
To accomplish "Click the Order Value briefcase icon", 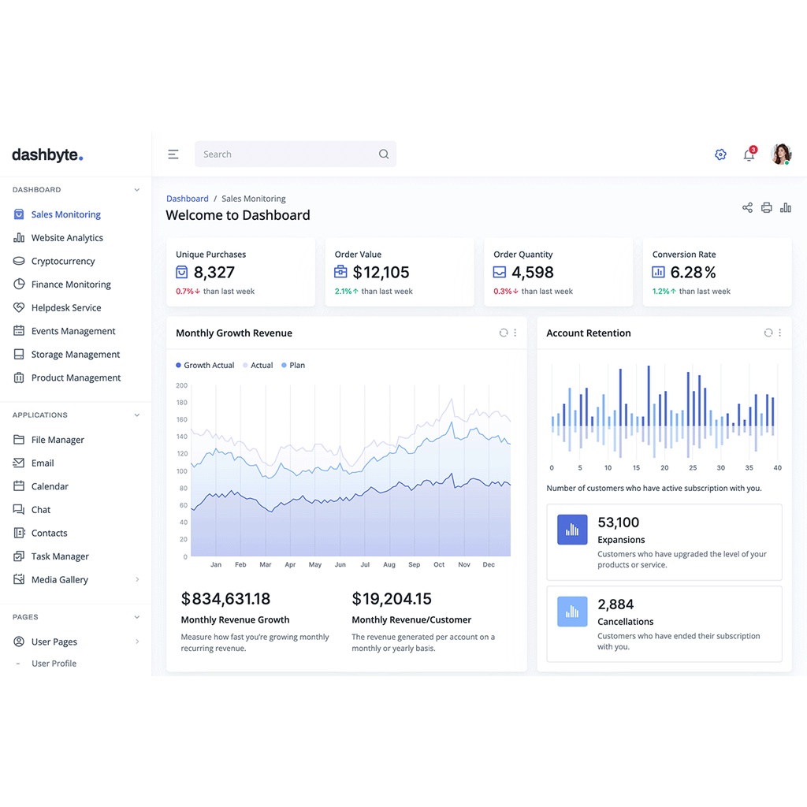I will click(x=340, y=272).
